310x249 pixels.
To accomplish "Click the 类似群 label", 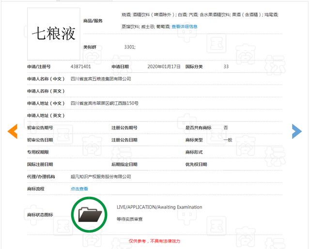I will (x=90, y=47).
